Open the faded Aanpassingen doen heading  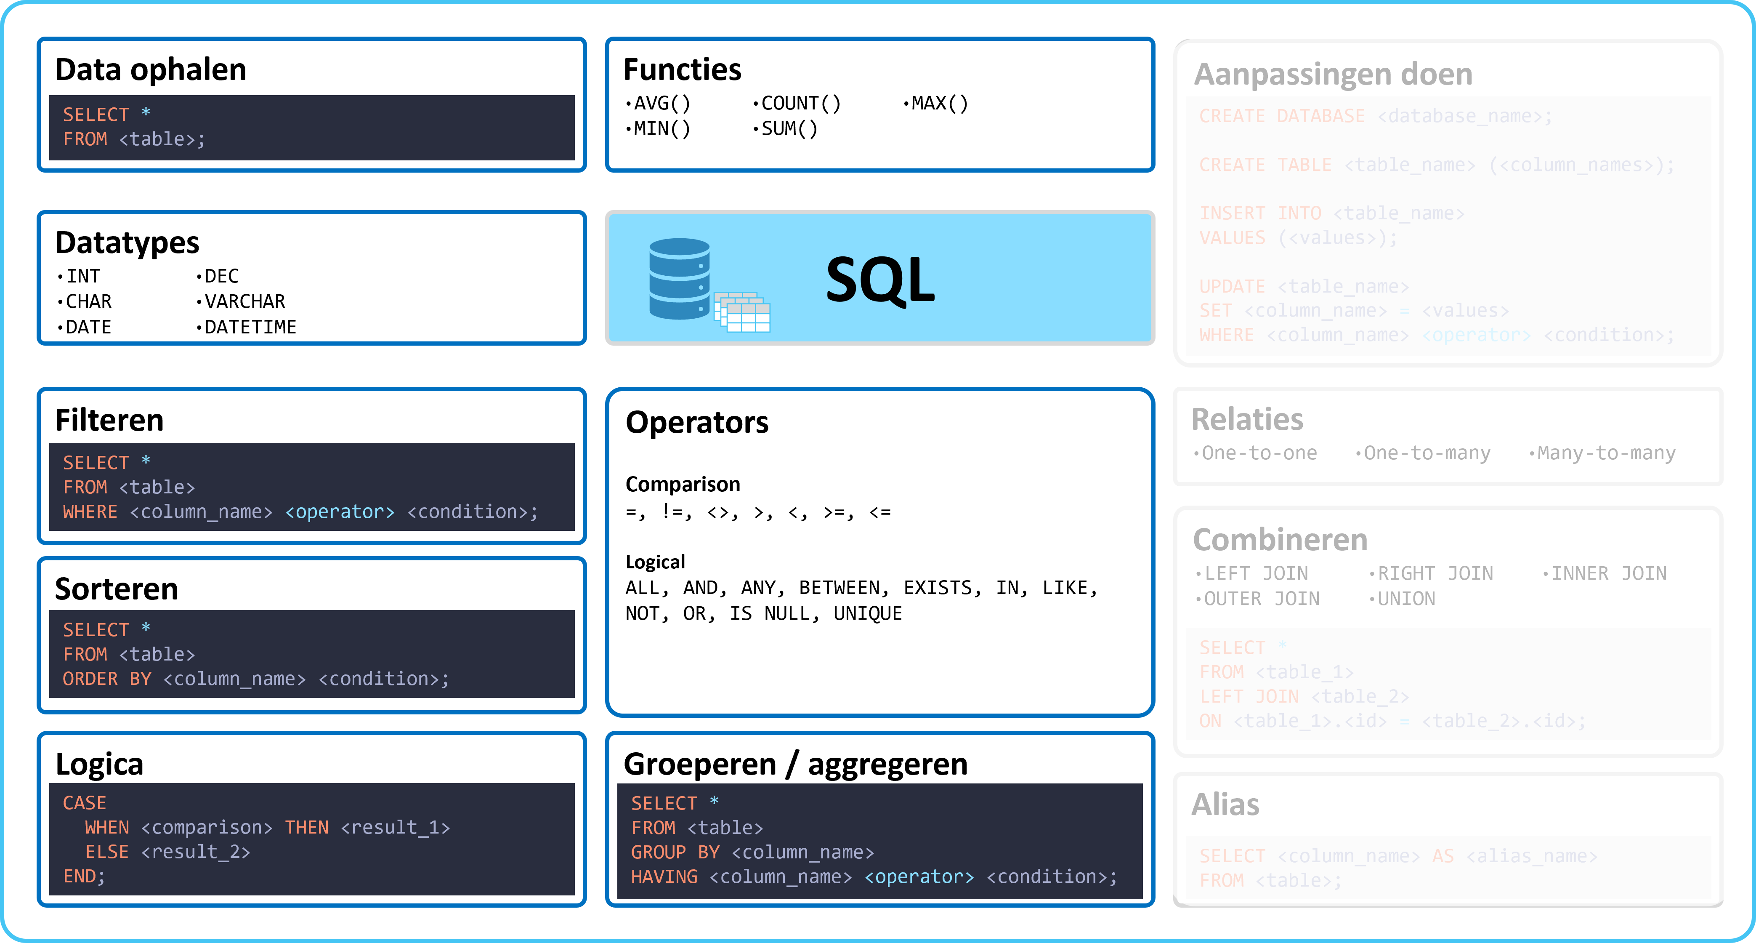tap(1333, 74)
